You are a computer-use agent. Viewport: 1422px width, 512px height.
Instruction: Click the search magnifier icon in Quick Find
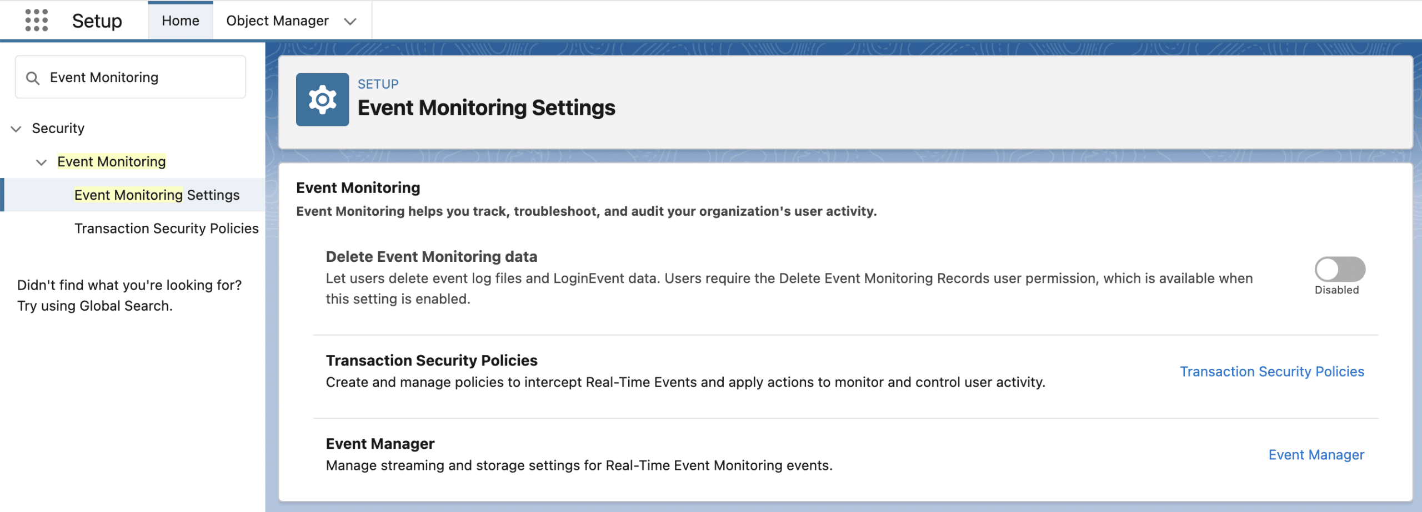[x=33, y=78]
